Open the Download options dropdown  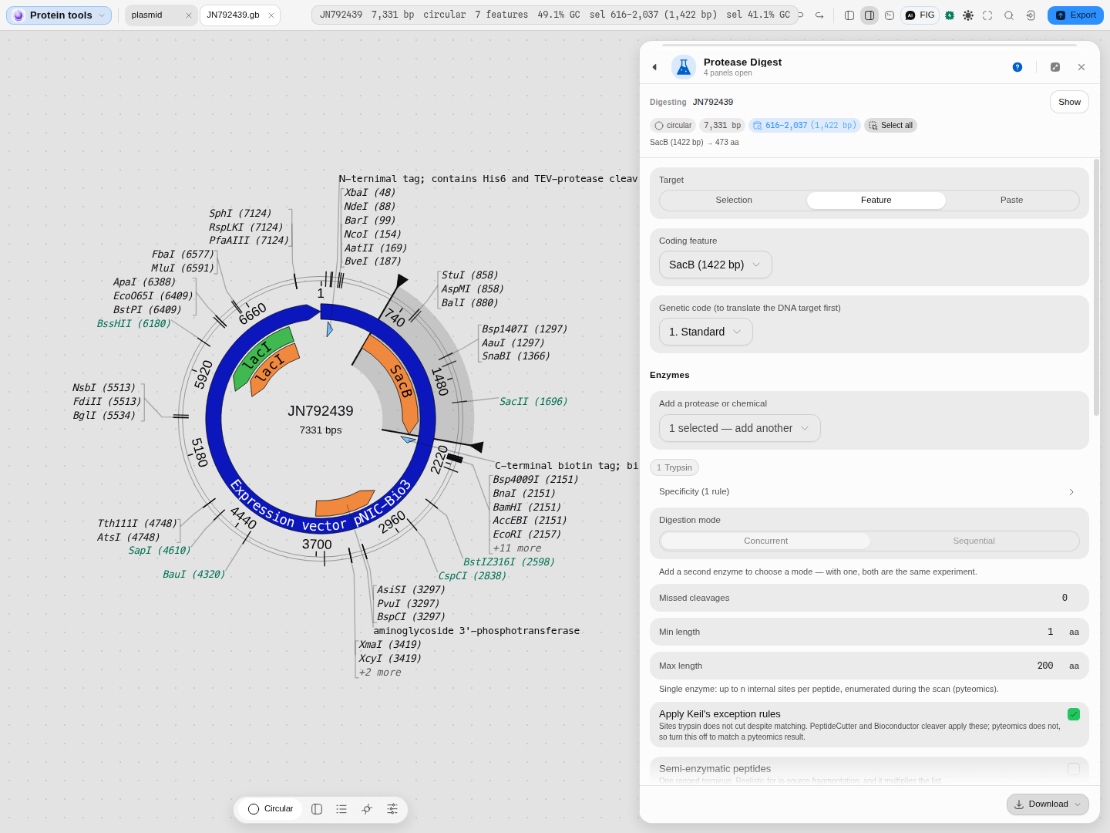(1048, 804)
